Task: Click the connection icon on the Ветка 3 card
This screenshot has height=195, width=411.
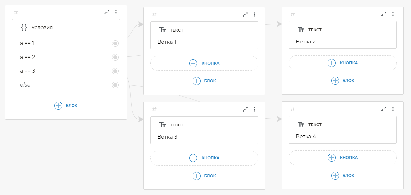Action: point(245,109)
